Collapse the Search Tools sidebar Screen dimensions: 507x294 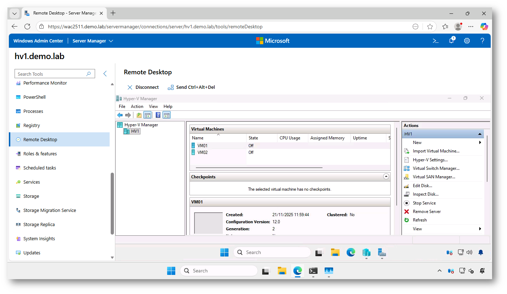[x=105, y=74]
